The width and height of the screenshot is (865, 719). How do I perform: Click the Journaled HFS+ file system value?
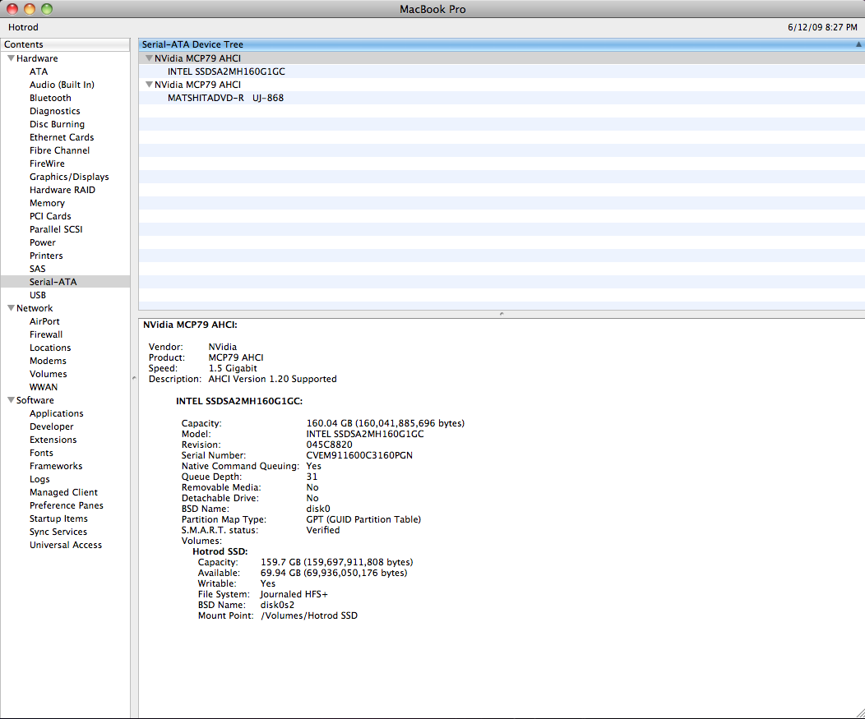[294, 594]
